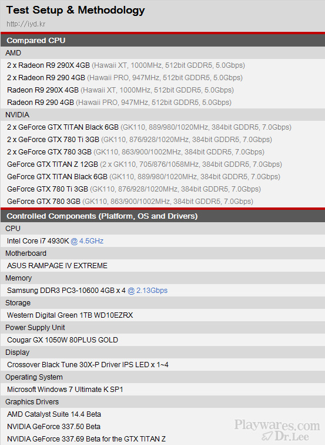This screenshot has width=325, height=445.
Task: Click the AMD Catalyst Suite 14.4 Beta entry
Action: coord(162,414)
